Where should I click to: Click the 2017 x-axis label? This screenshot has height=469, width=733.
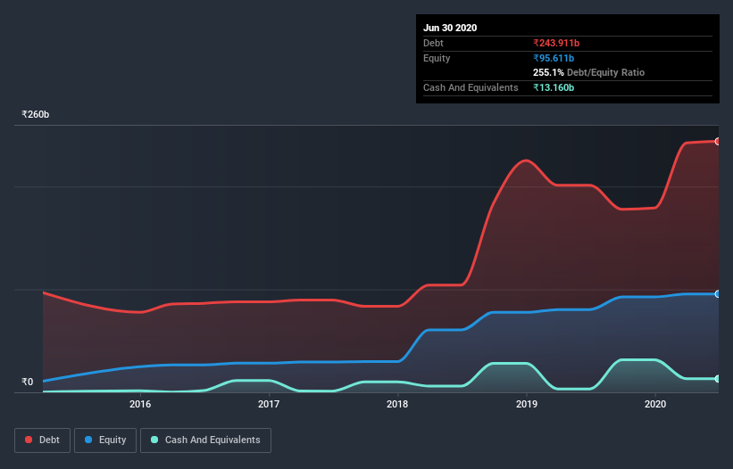269,404
